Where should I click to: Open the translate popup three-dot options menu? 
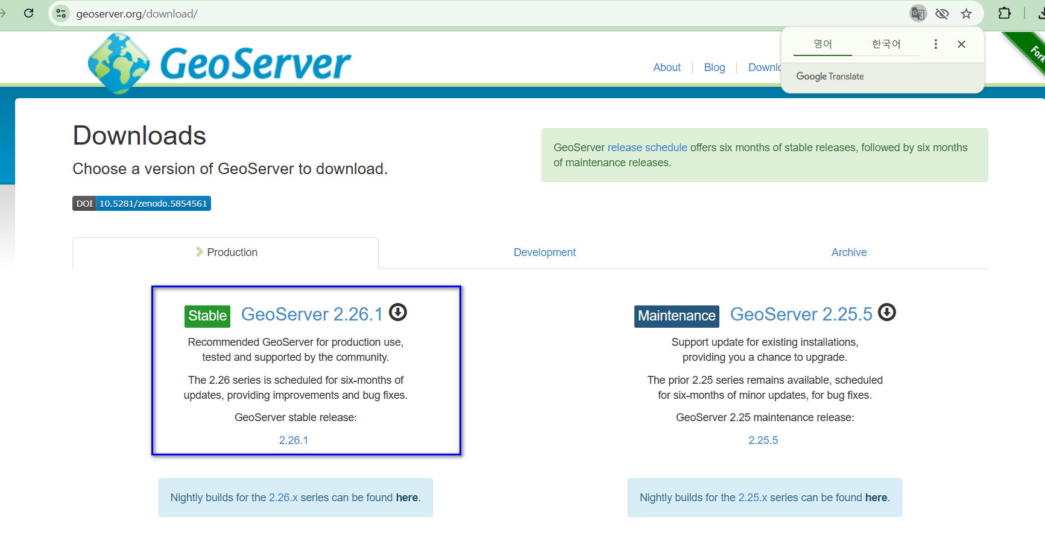point(935,44)
